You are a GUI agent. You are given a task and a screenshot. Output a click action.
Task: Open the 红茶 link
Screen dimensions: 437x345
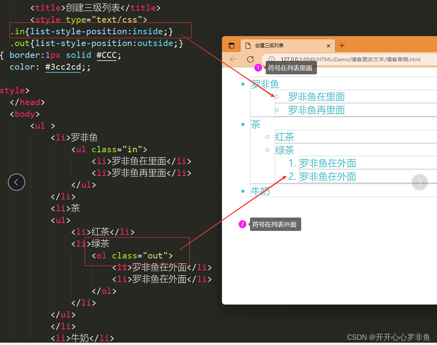pyautogui.click(x=285, y=137)
